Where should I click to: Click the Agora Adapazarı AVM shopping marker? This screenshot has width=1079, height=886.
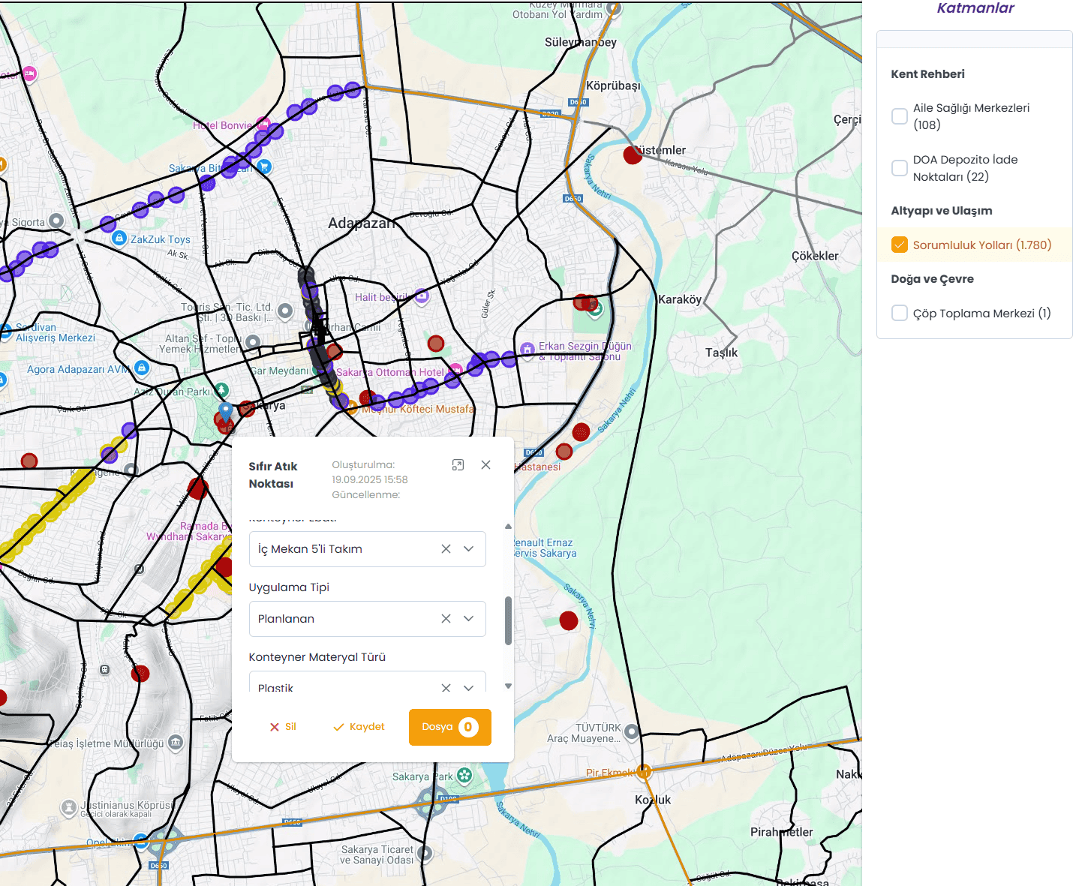click(x=142, y=368)
